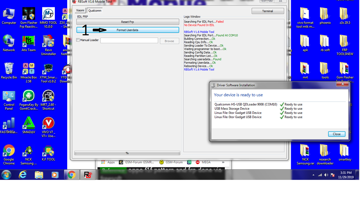360x202 pixels.
Task: Open Apps bookmark in Chrome window
Action: (108, 162)
